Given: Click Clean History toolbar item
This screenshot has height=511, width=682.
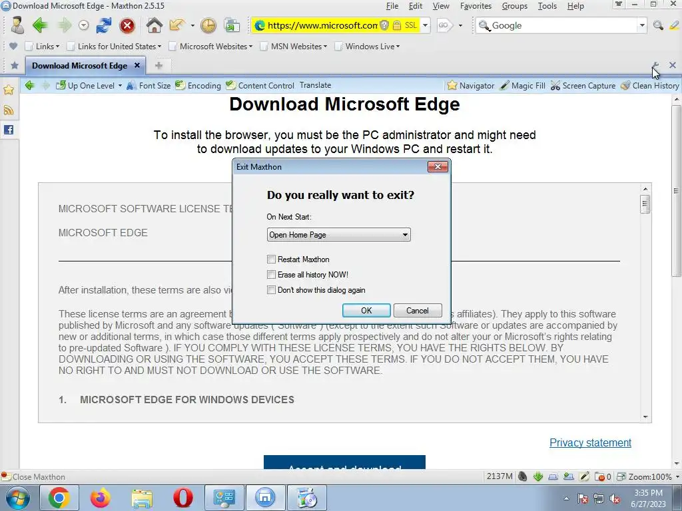Looking at the screenshot, I should click(x=650, y=86).
